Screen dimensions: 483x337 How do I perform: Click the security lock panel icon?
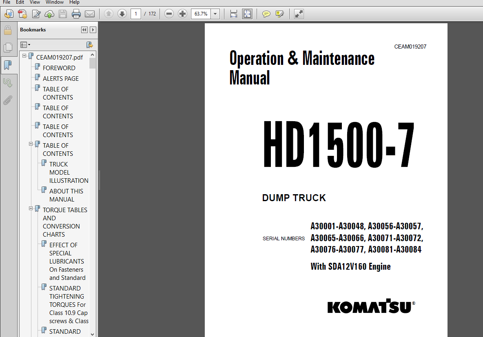click(x=8, y=31)
